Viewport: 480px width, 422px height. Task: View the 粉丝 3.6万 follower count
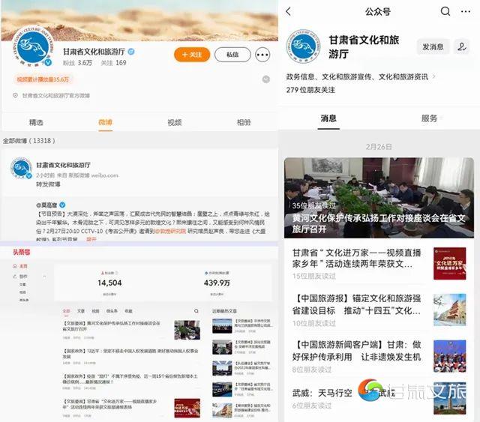pos(77,63)
